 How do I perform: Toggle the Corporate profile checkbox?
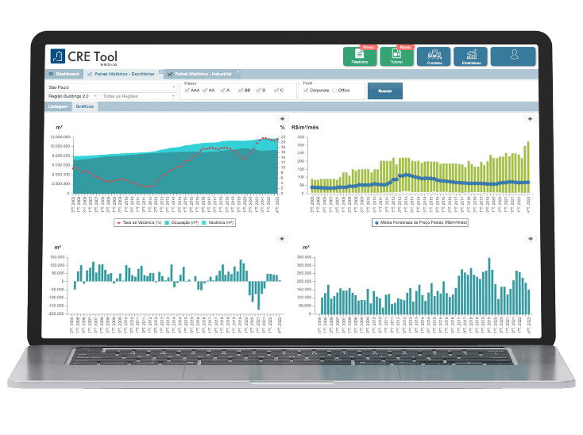306,90
